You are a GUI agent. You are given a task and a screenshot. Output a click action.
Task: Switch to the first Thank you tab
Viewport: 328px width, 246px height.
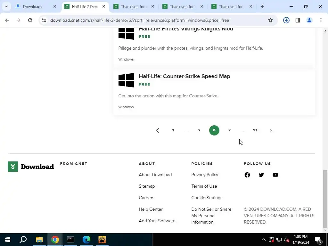pos(134,6)
